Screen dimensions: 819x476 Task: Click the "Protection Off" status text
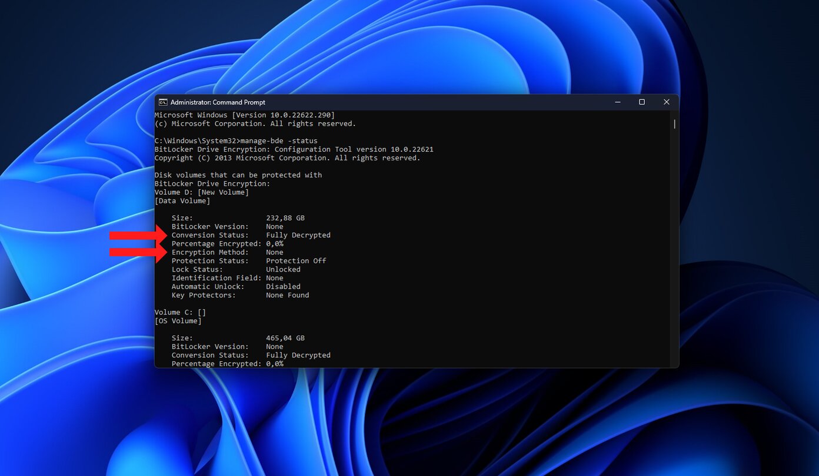click(296, 261)
